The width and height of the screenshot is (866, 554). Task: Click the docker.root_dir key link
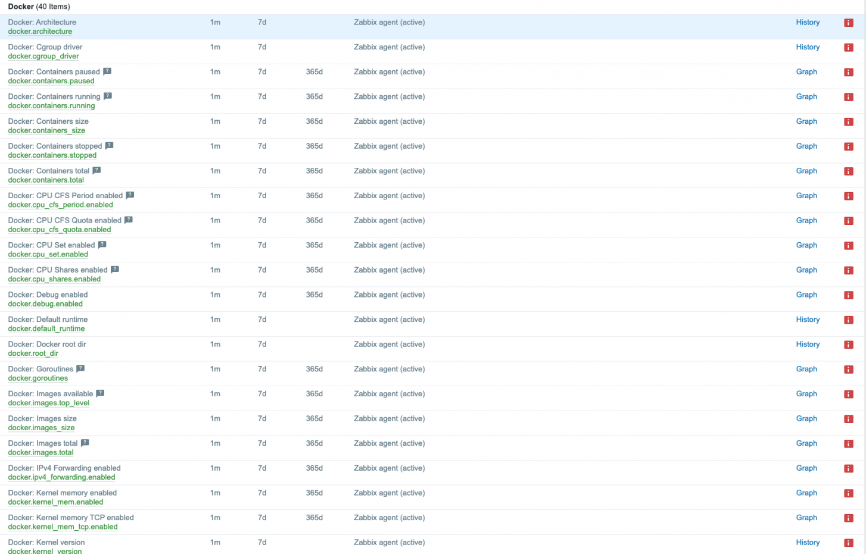coord(33,353)
